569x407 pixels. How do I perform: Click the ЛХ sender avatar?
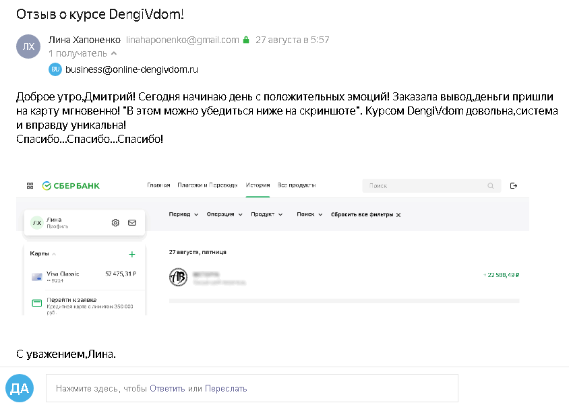[x=28, y=46]
